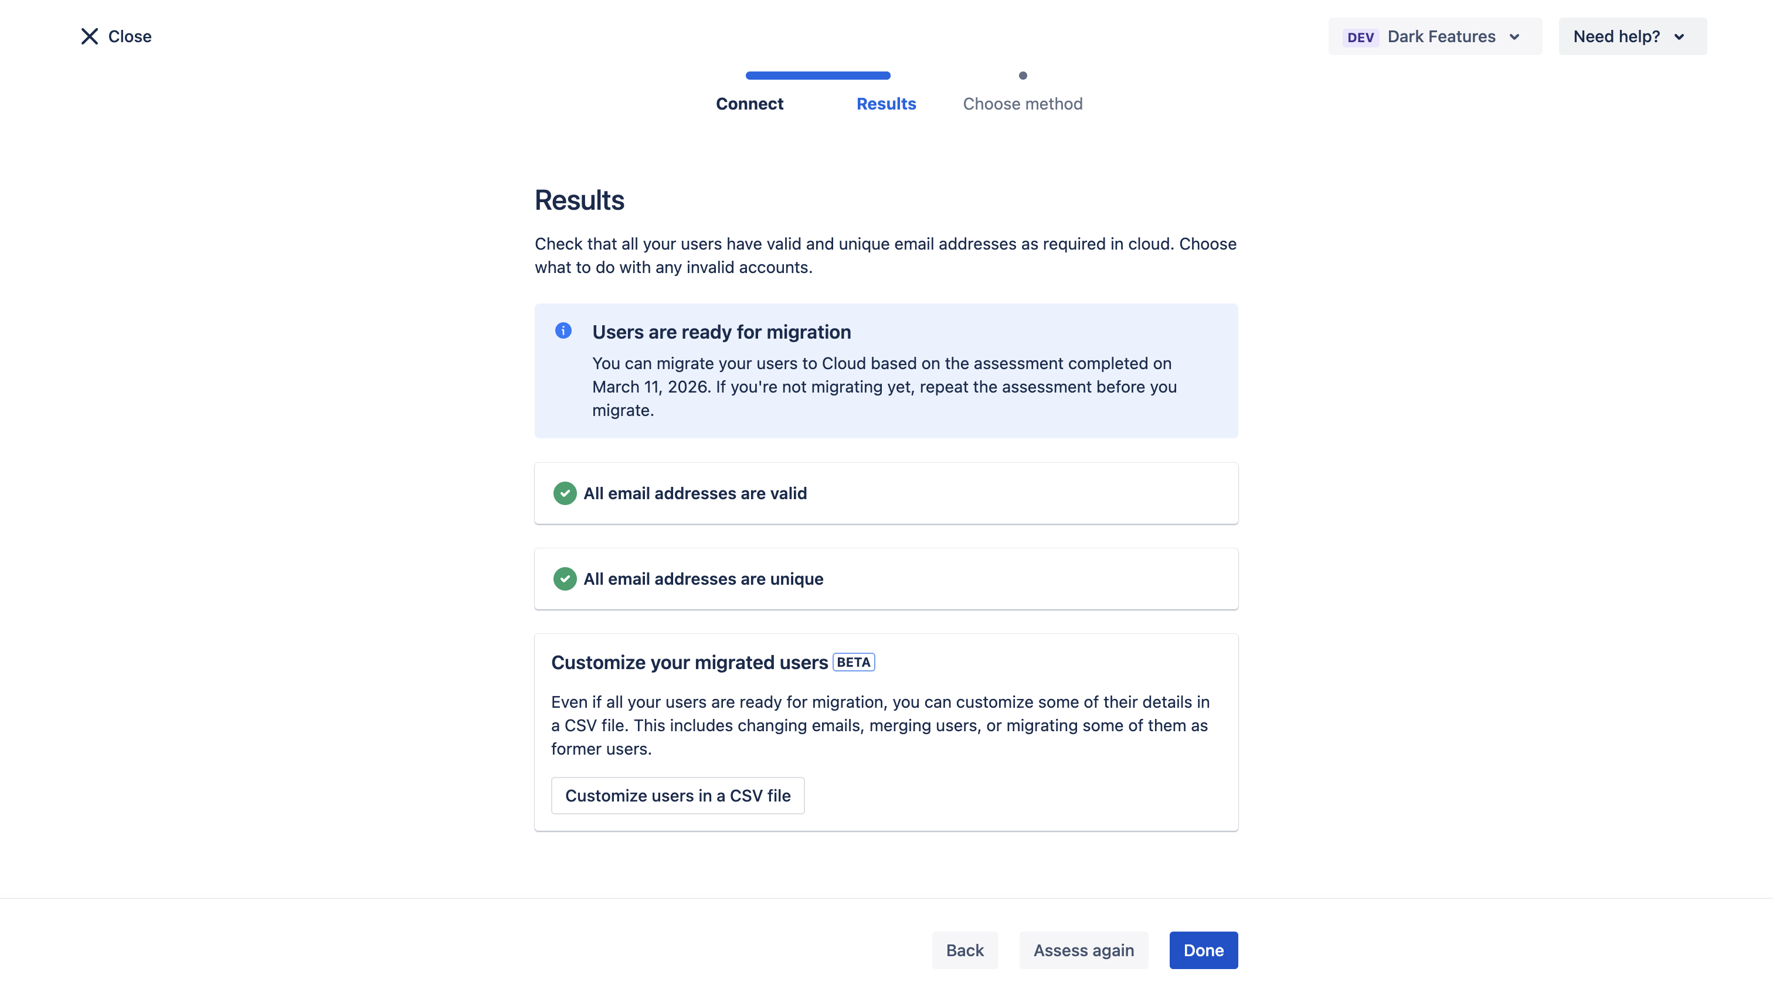Image resolution: width=1773 pixels, height=989 pixels.
Task: Expand All email addresses are unique panel
Action: coord(886,579)
